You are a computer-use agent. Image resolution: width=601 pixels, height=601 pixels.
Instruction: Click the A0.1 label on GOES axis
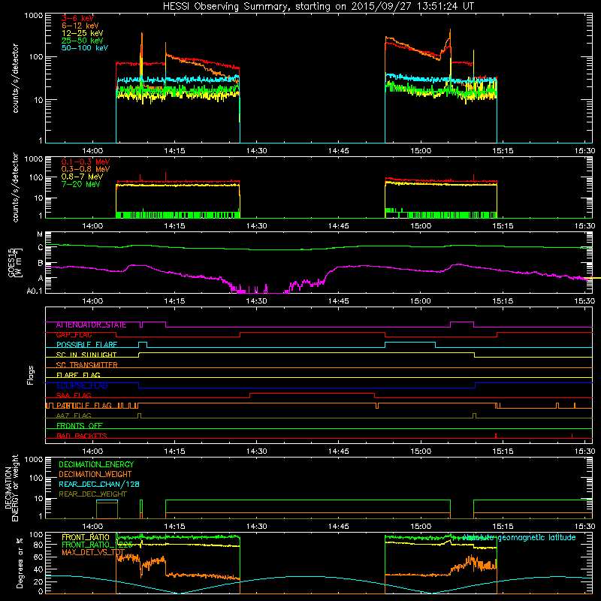[35, 291]
